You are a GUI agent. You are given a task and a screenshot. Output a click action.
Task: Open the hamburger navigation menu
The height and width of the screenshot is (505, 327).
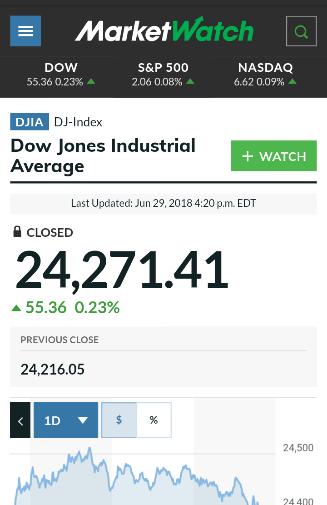click(x=25, y=31)
